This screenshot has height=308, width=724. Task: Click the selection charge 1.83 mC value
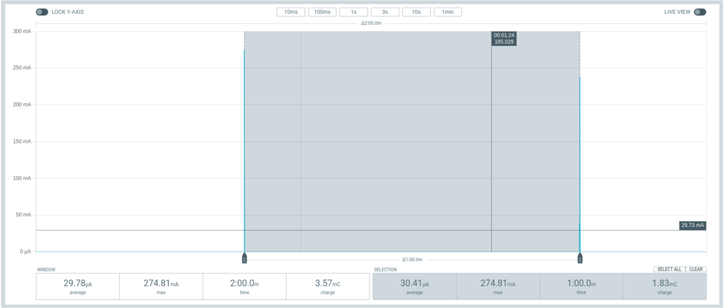tap(665, 284)
